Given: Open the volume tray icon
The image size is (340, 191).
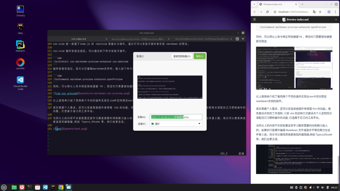Looking at the screenshot, I should point(323,188).
